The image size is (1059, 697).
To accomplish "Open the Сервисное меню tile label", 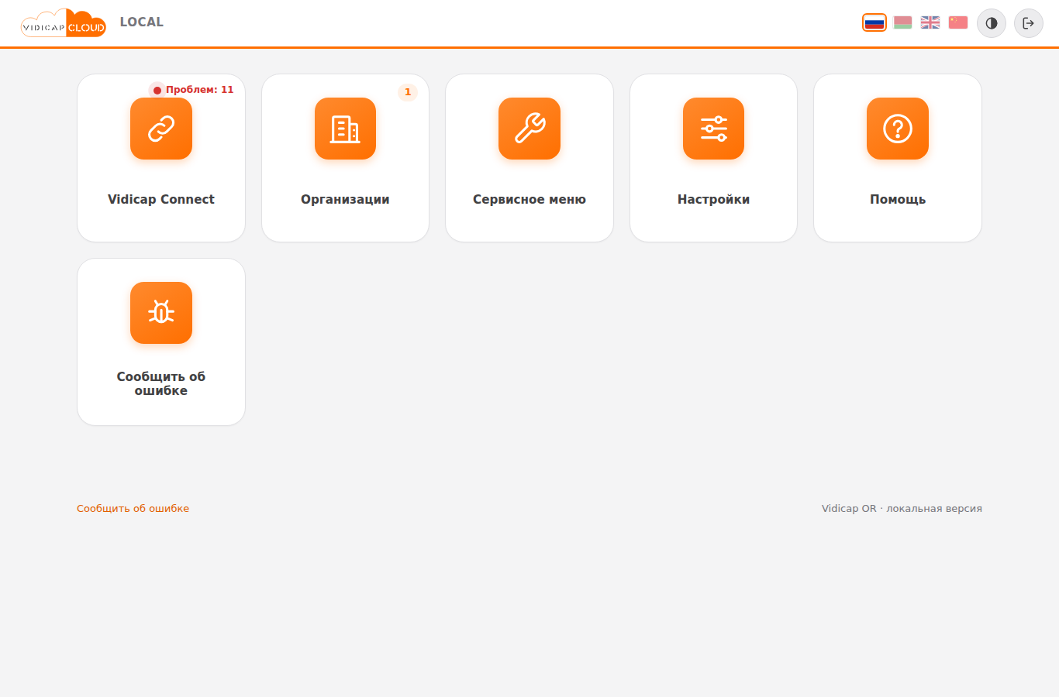I will tap(529, 199).
